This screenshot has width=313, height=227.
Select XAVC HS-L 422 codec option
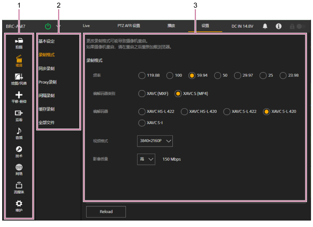click(142, 111)
